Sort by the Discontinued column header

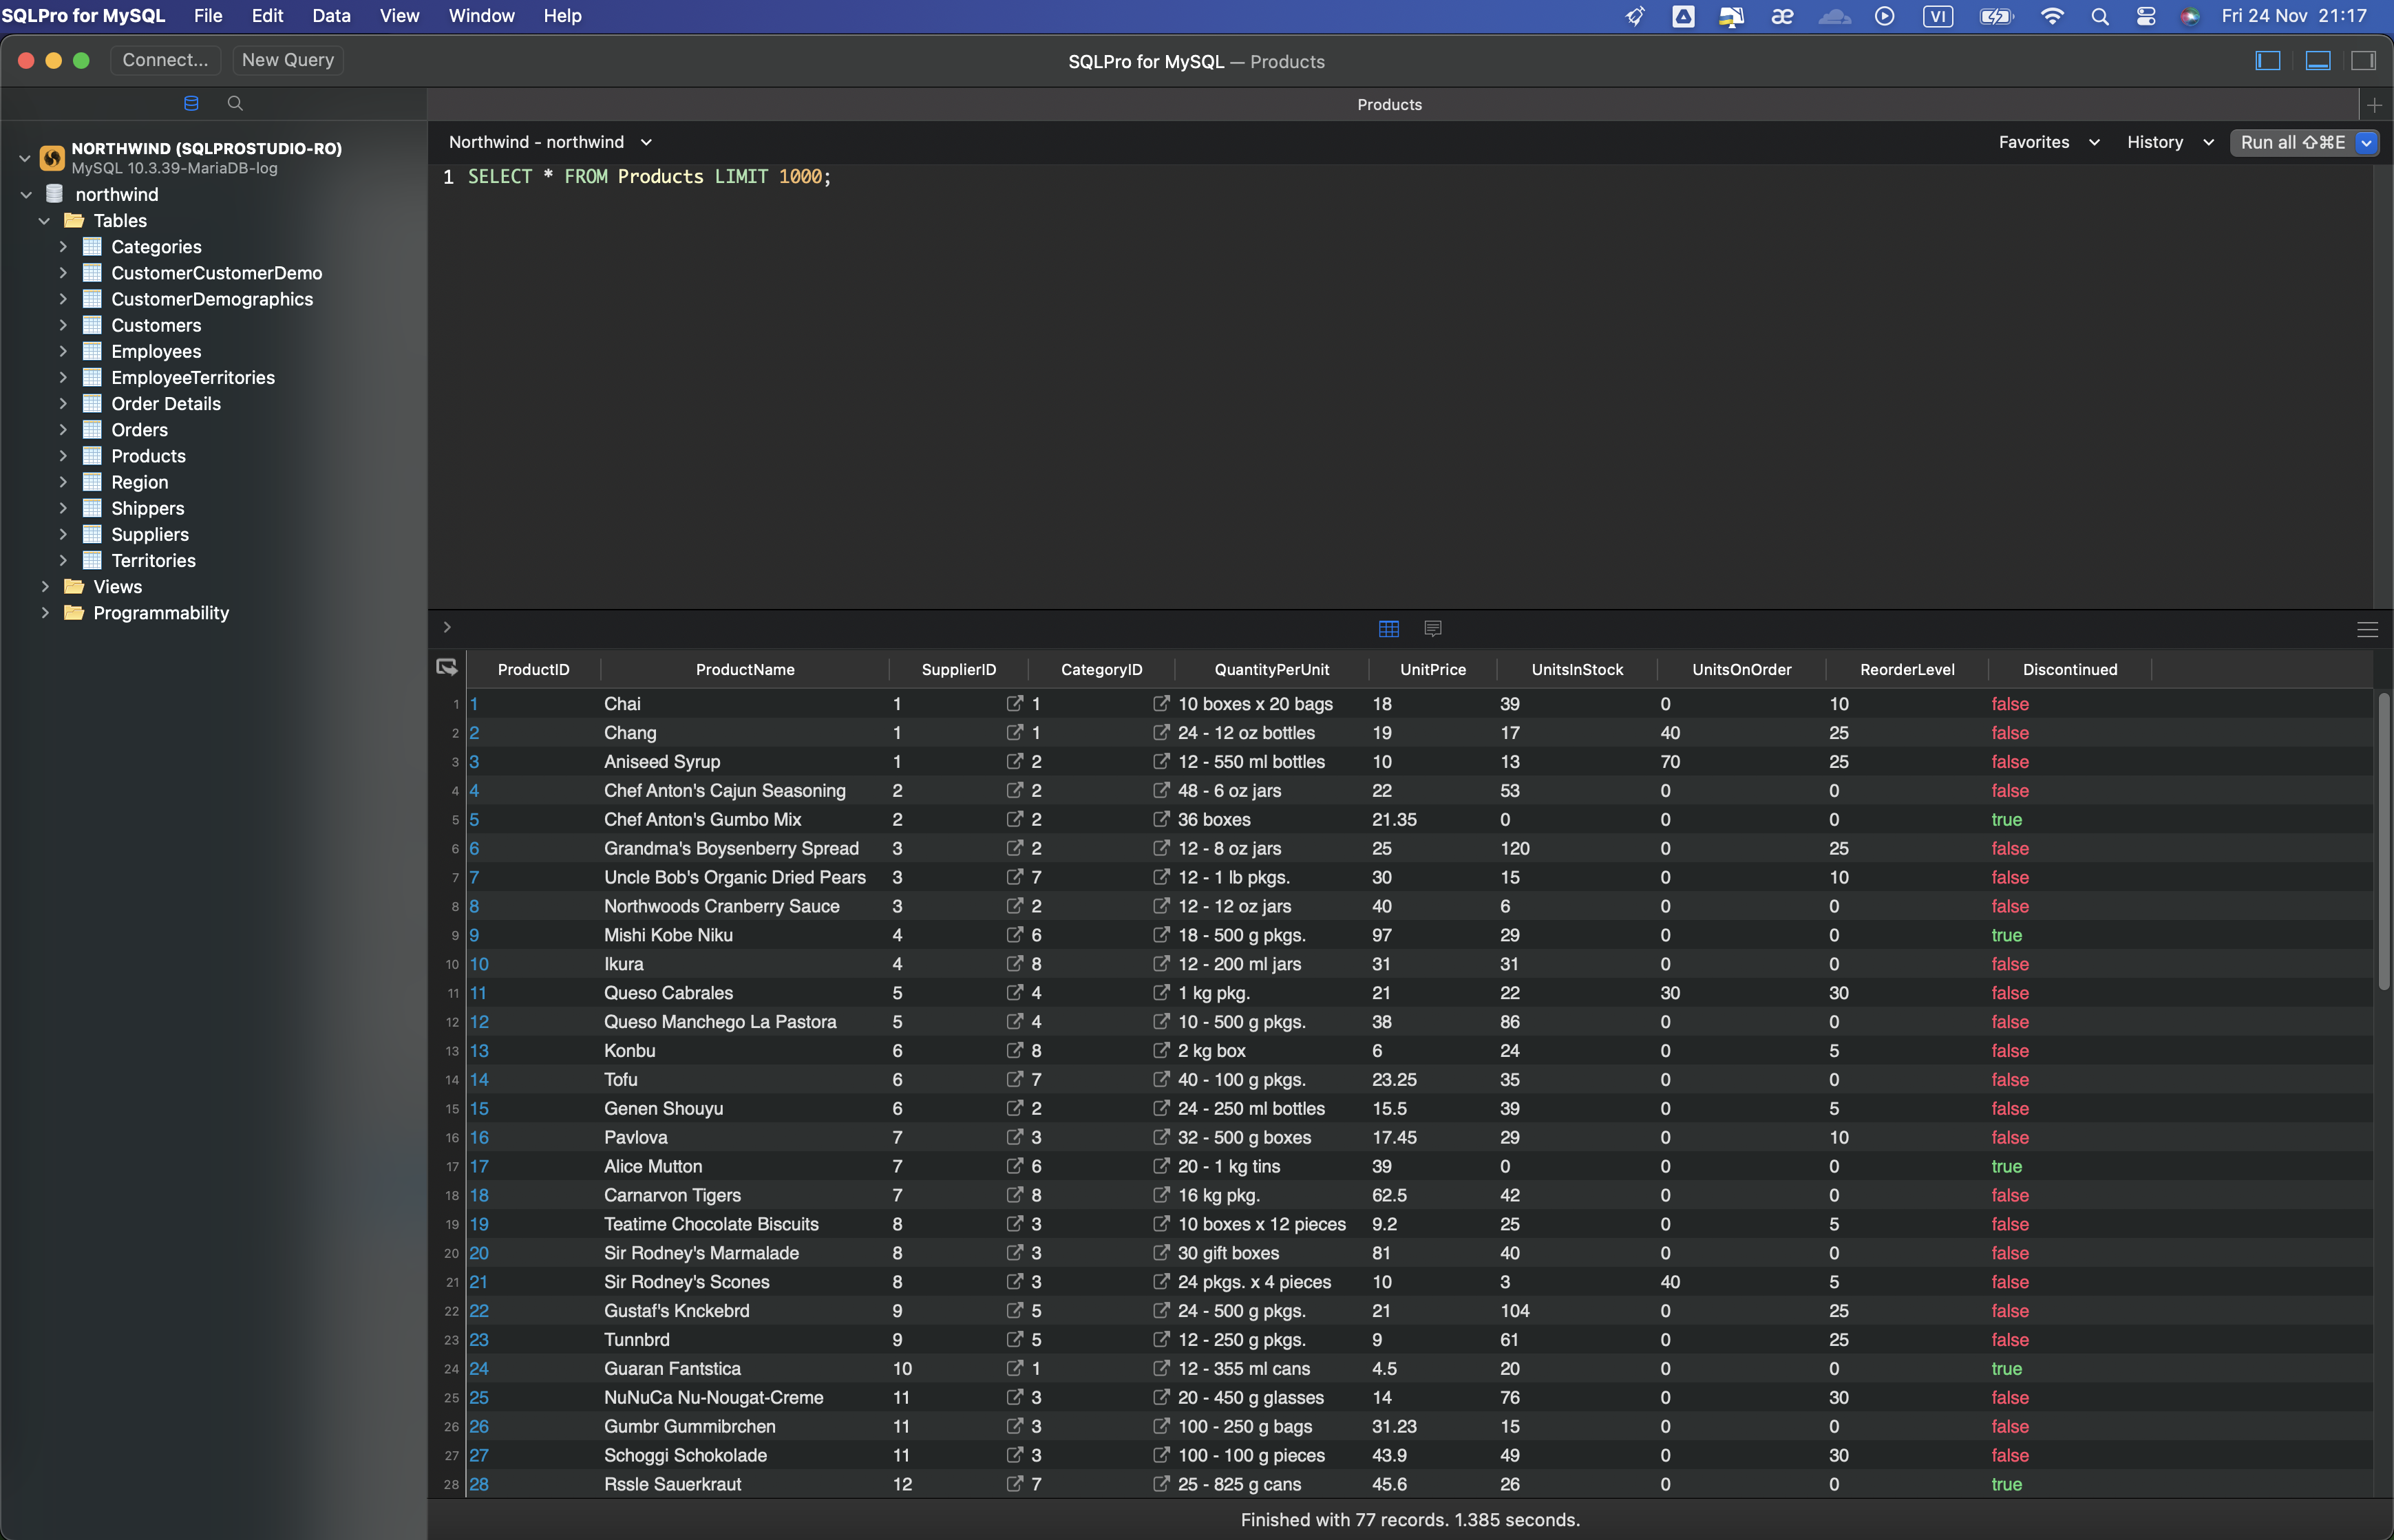point(2069,669)
